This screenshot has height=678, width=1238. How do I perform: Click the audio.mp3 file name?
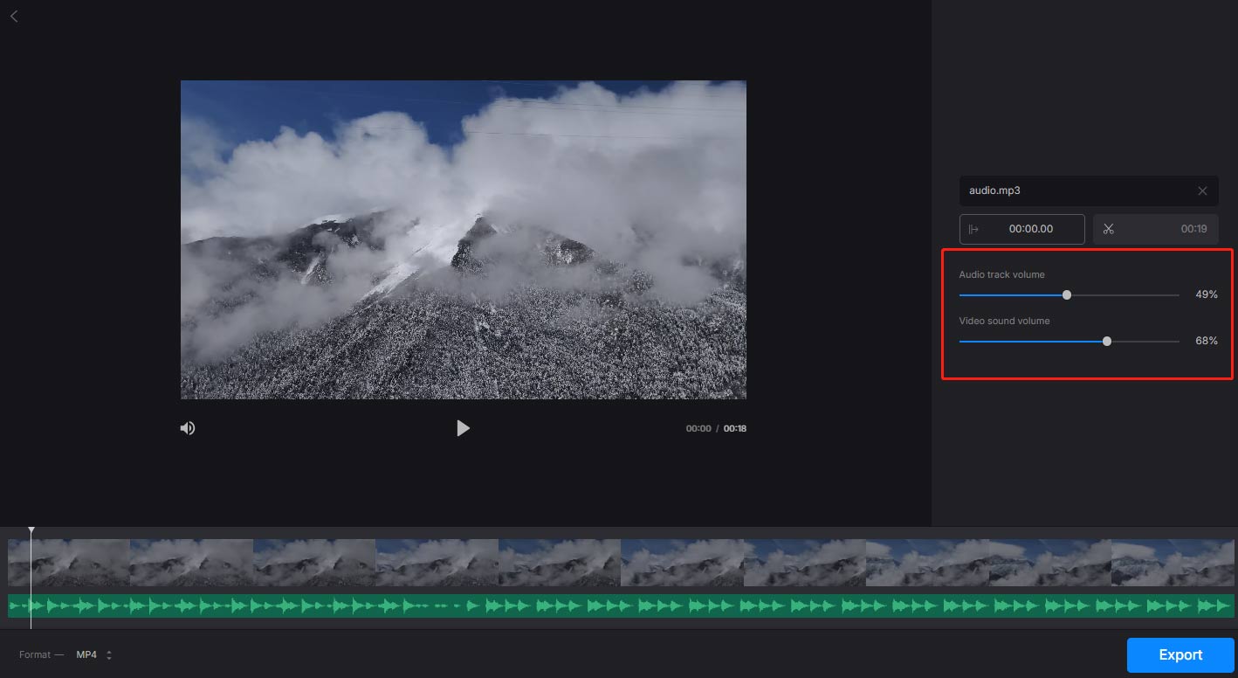click(994, 190)
